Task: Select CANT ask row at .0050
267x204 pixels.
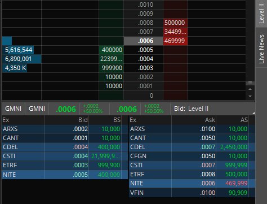Action: point(192,138)
